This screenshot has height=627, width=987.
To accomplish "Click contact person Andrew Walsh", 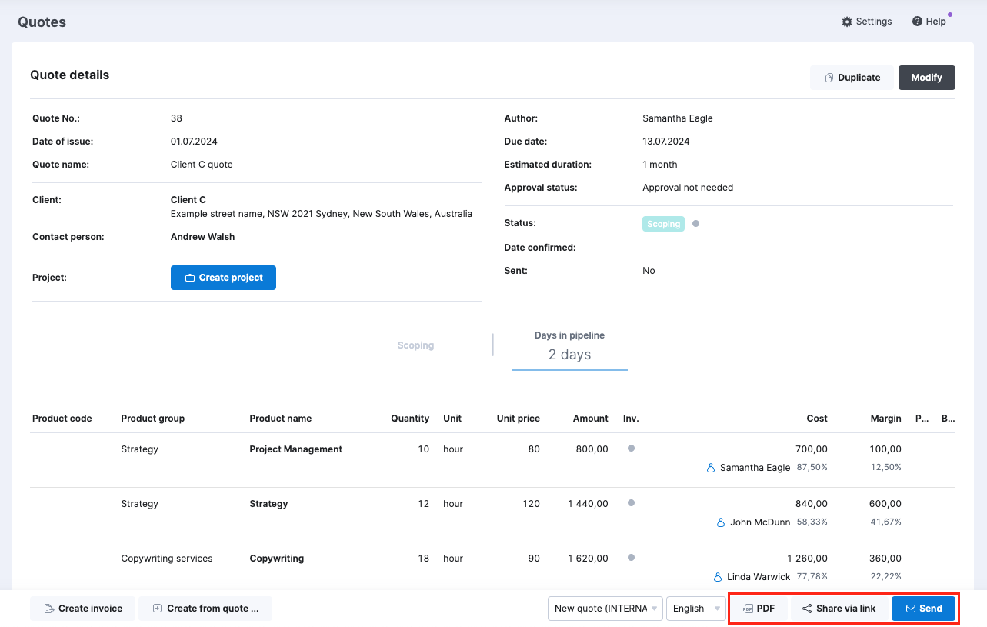I will tap(203, 237).
